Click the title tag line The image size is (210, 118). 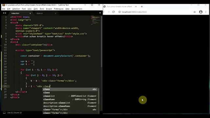click(44, 36)
